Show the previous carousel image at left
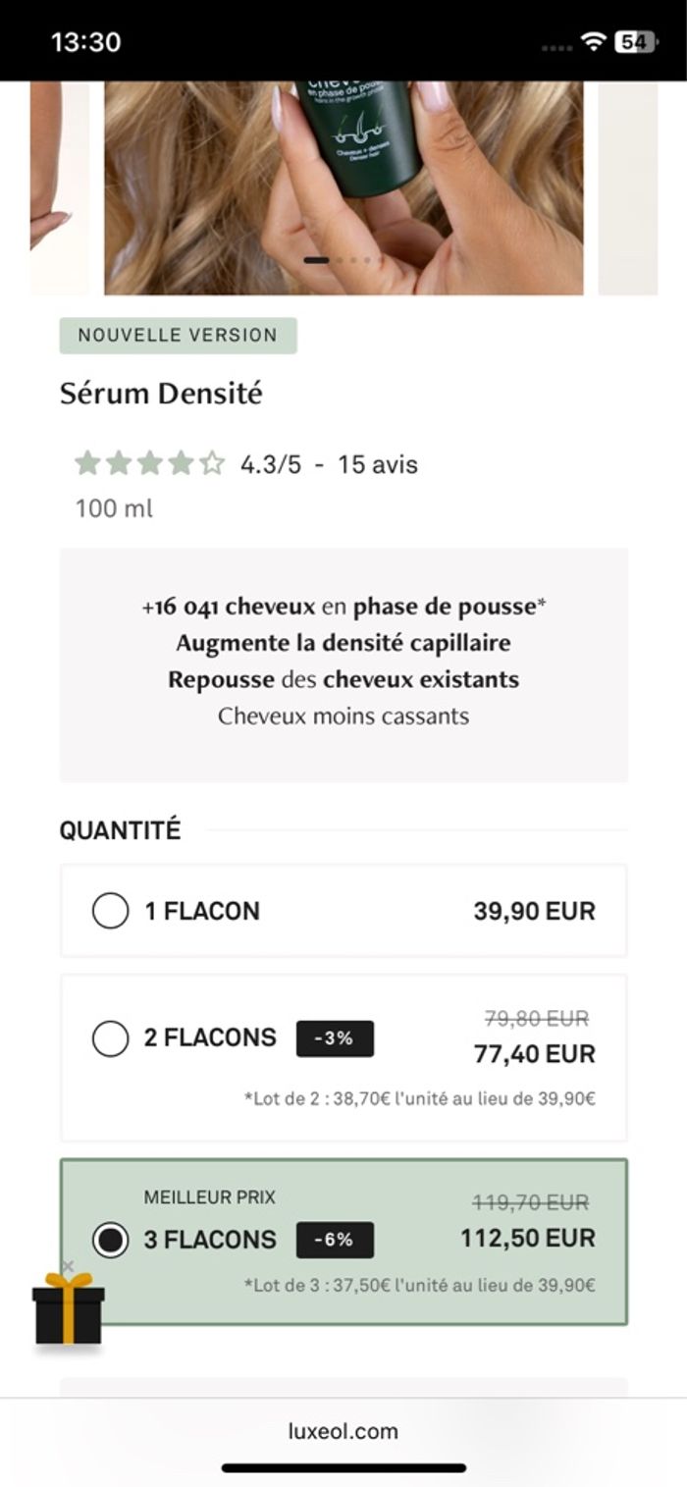This screenshot has width=687, height=1487. [x=59, y=186]
